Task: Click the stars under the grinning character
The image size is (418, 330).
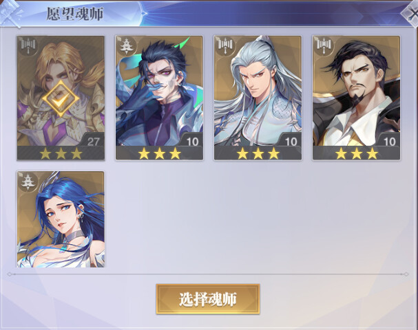Action: click(159, 153)
